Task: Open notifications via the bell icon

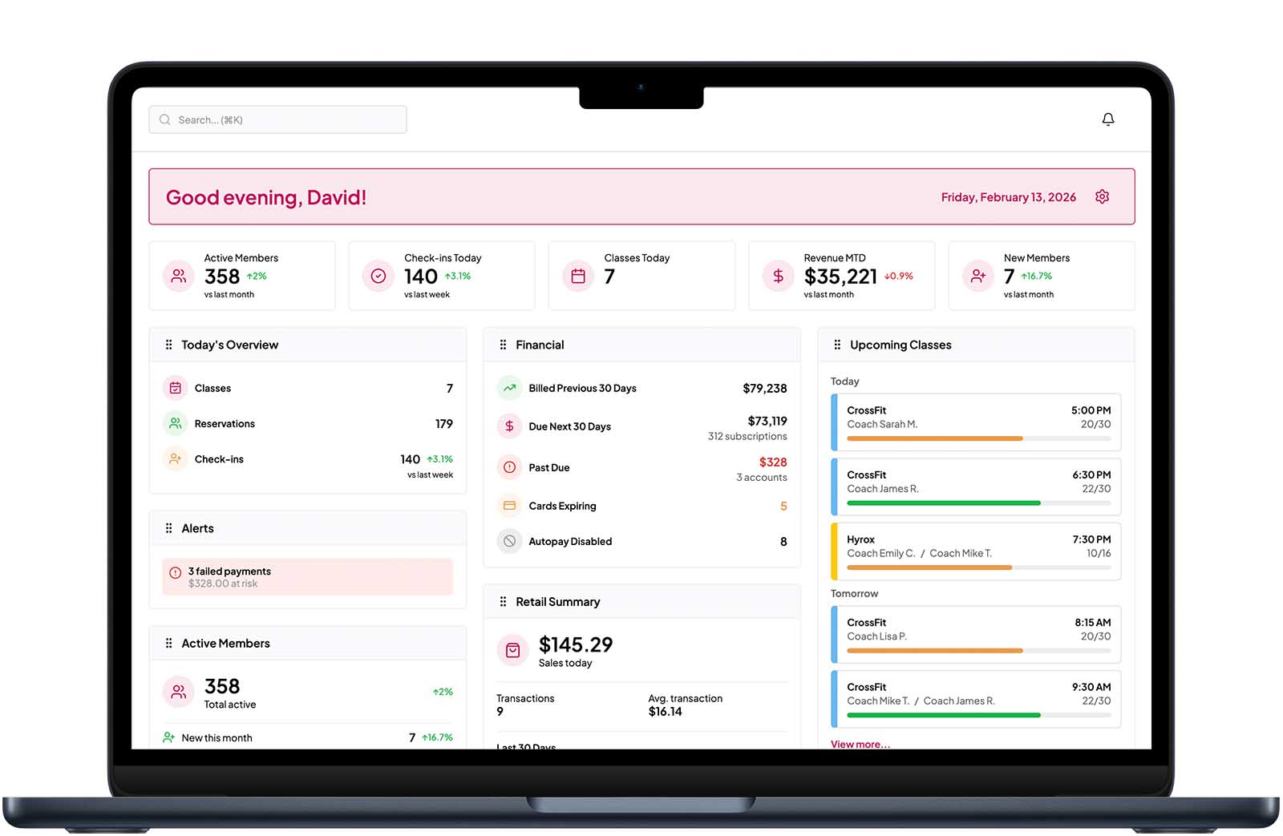Action: (1109, 119)
